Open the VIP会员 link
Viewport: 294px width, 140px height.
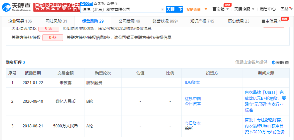(194, 10)
